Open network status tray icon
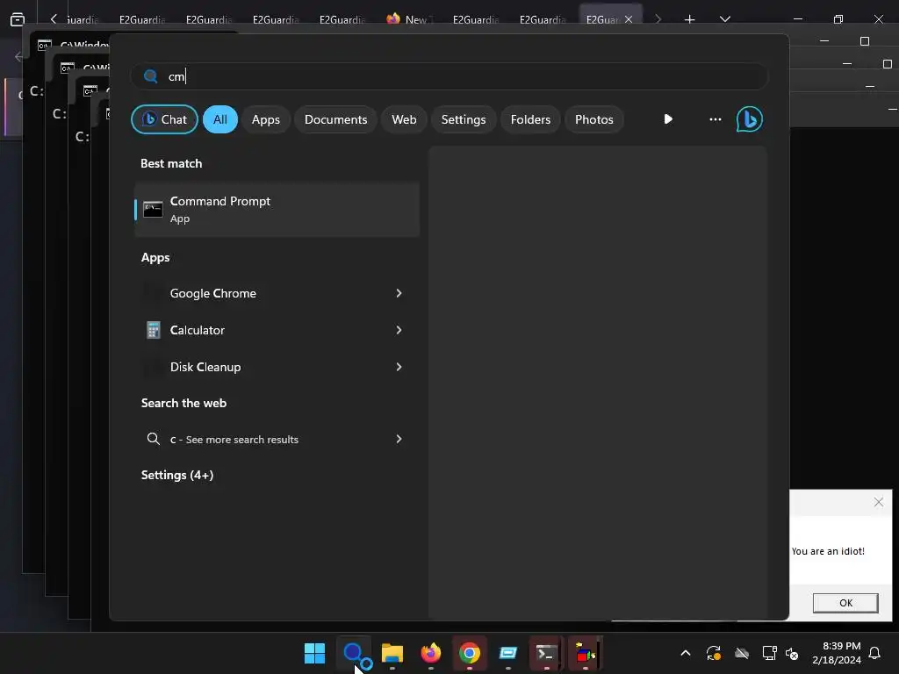The width and height of the screenshot is (899, 674). tap(769, 653)
